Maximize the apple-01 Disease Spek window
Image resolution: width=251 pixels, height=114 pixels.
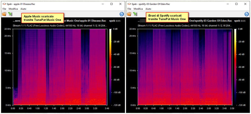pyautogui.click(x=112, y=4)
